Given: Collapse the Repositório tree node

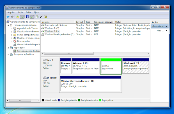Looking at the screenshot, I should point(8,48).
